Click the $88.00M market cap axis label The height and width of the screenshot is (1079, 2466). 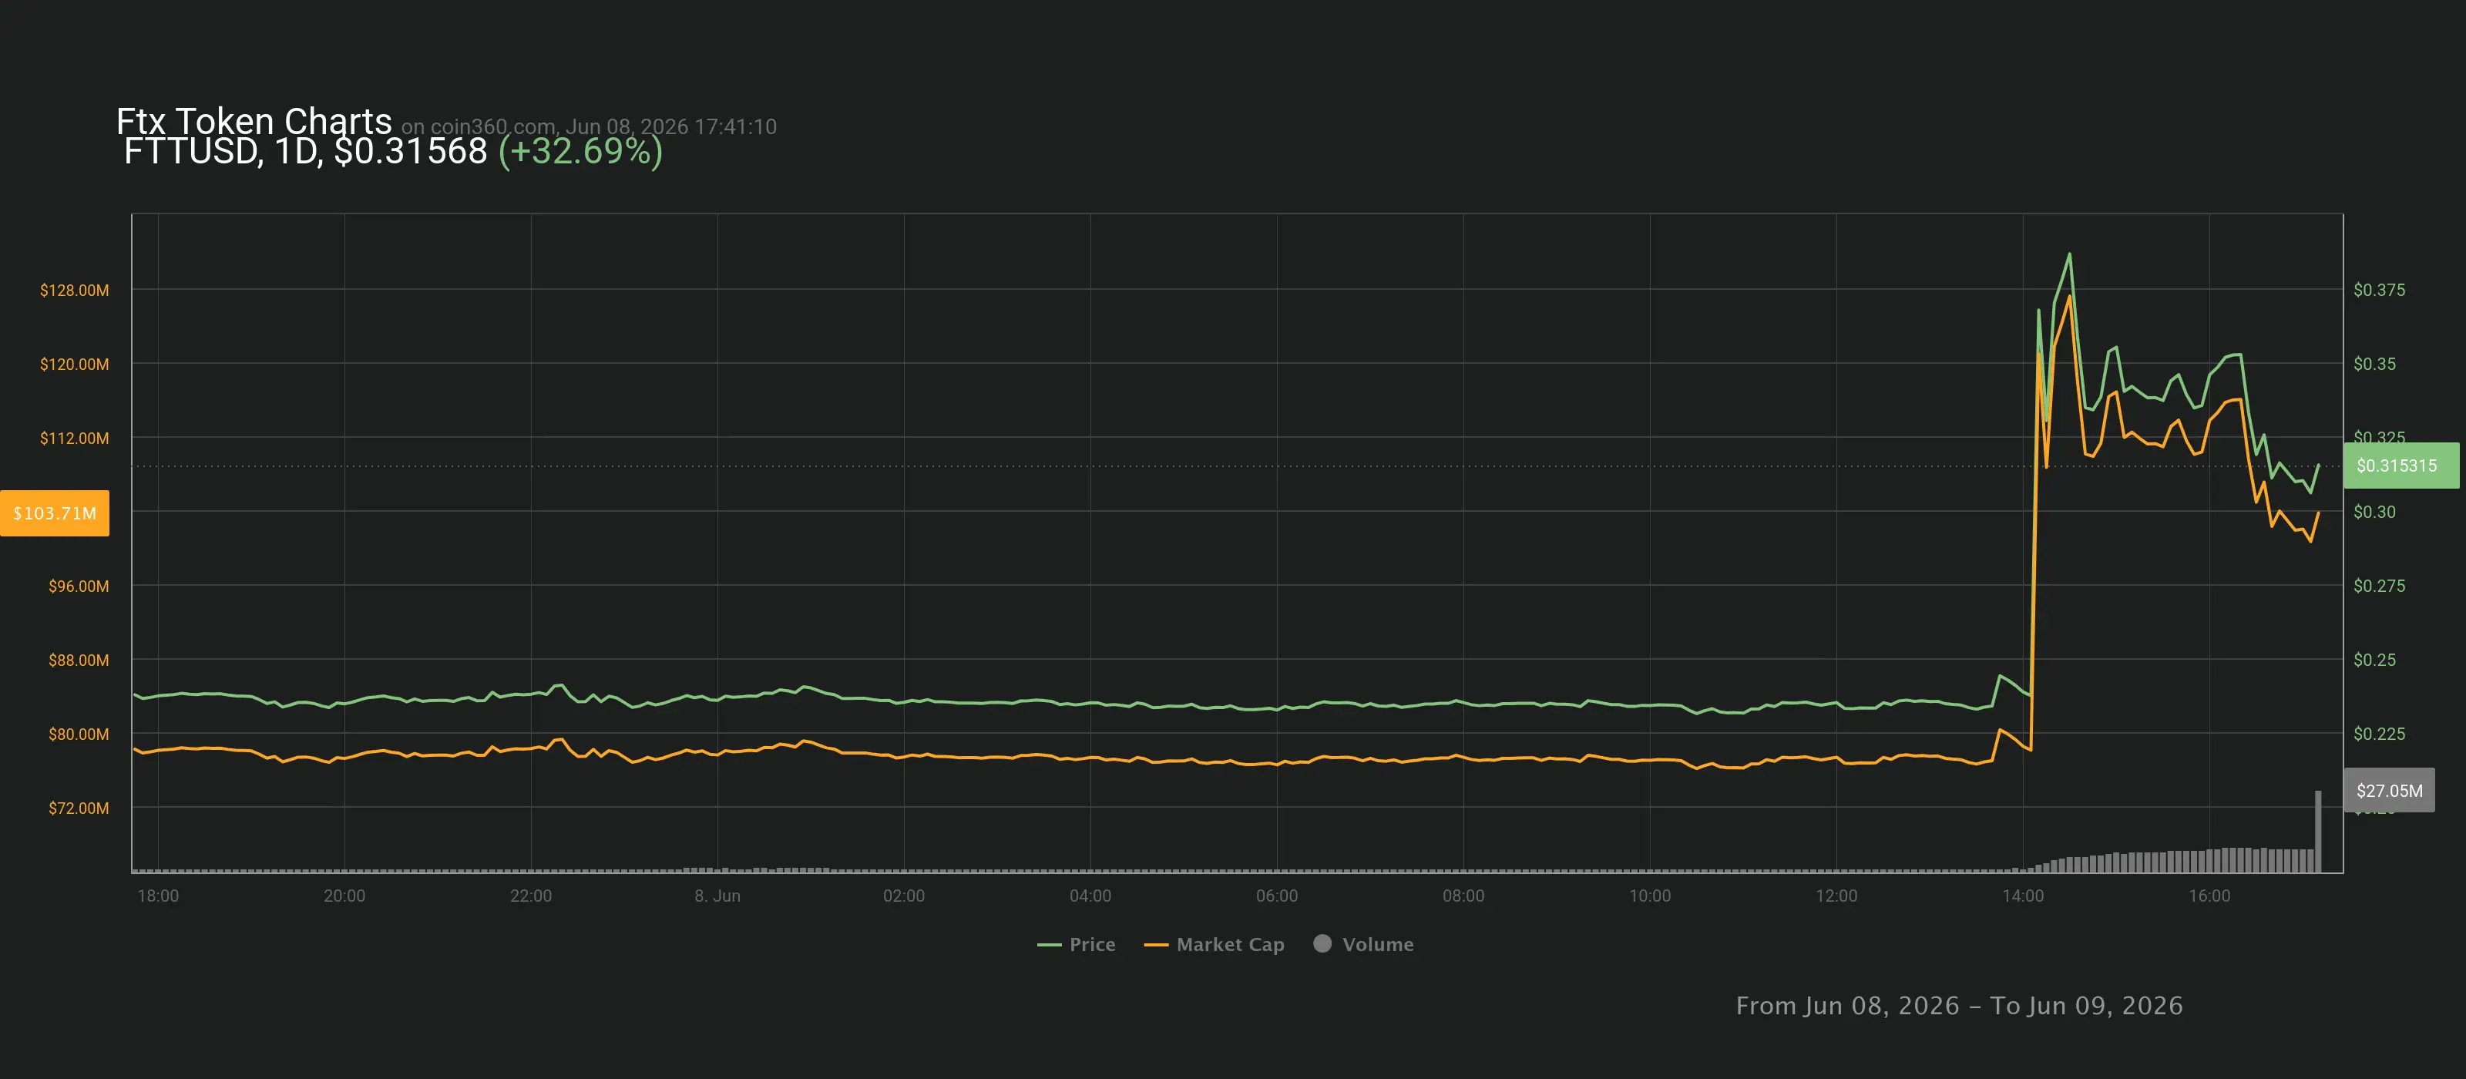79,660
